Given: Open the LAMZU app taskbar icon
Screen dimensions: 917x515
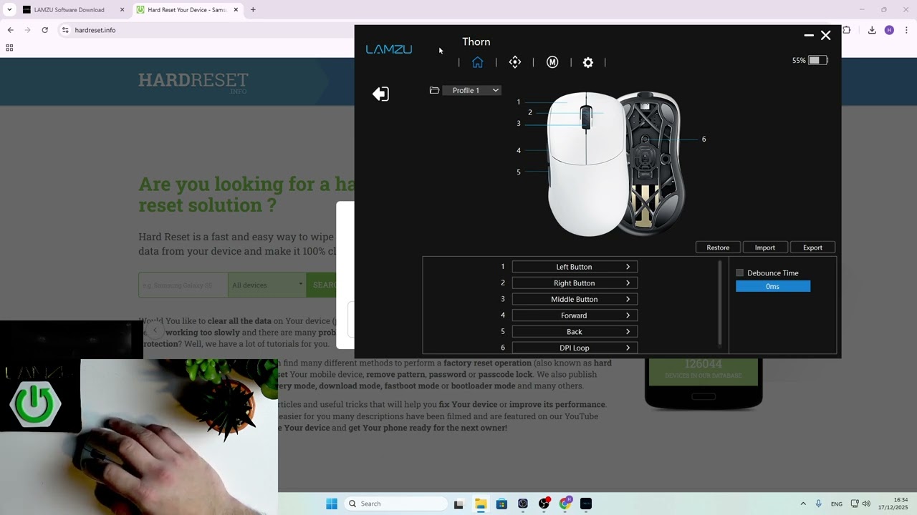Looking at the screenshot, I should [586, 504].
